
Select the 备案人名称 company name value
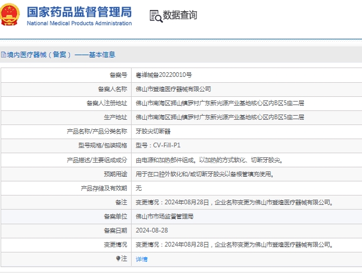pyautogui.click(x=173, y=89)
